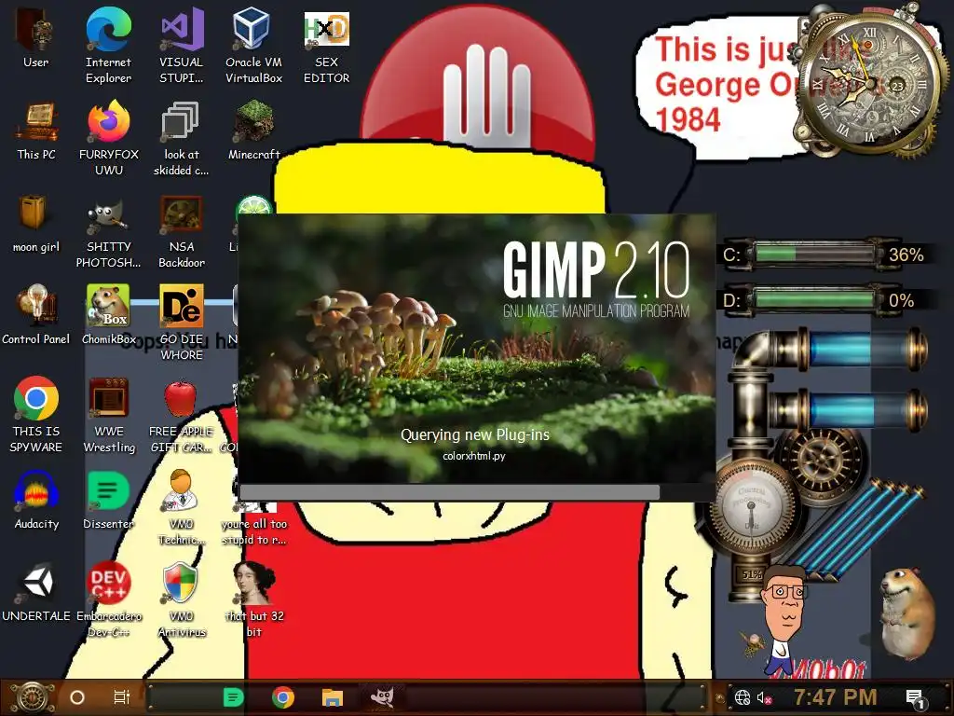Open the VMO Antivirus shield icon

coord(182,599)
